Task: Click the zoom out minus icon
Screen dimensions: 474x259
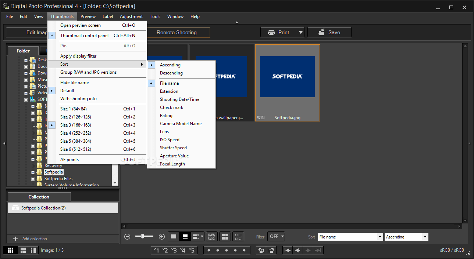Action: pyautogui.click(x=127, y=236)
